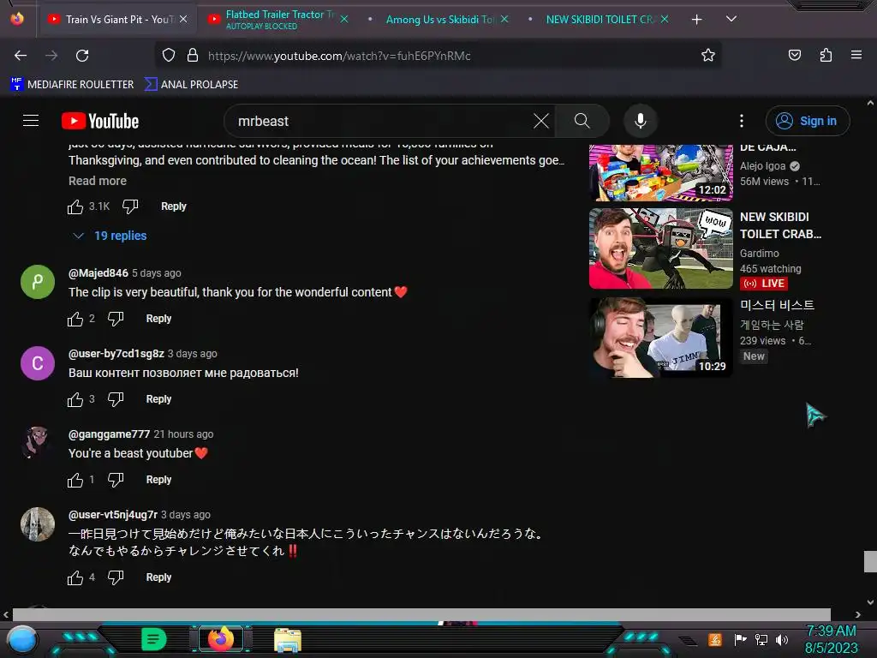Click the horizontal scrollbar at bottom
The image size is (877, 658).
tap(421, 614)
